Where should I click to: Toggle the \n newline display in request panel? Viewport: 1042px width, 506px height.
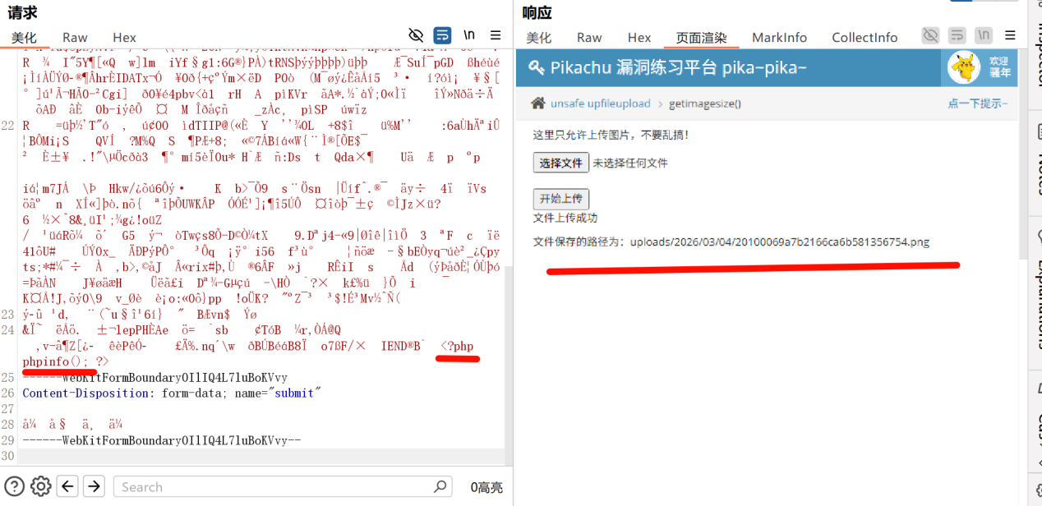click(468, 35)
